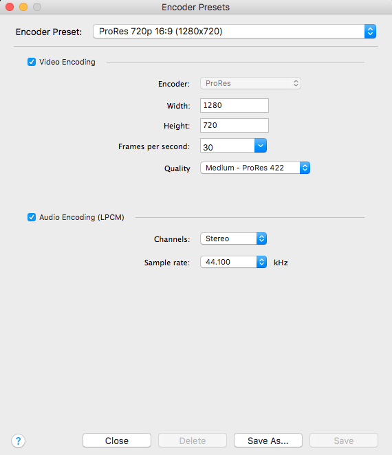Toggle the Audio Encoding (LPCM) checkbox
This screenshot has height=455, width=392.
point(32,217)
